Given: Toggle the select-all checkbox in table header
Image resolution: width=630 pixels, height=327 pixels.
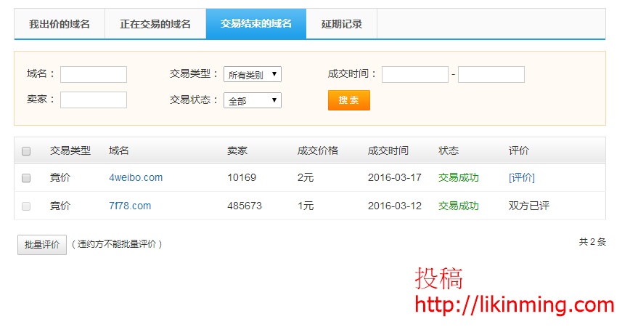Looking at the screenshot, I should tap(26, 151).
